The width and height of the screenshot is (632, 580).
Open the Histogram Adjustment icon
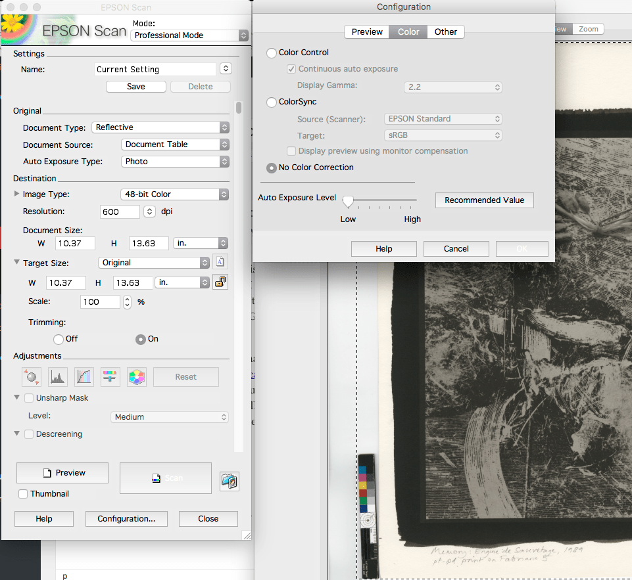[58, 377]
